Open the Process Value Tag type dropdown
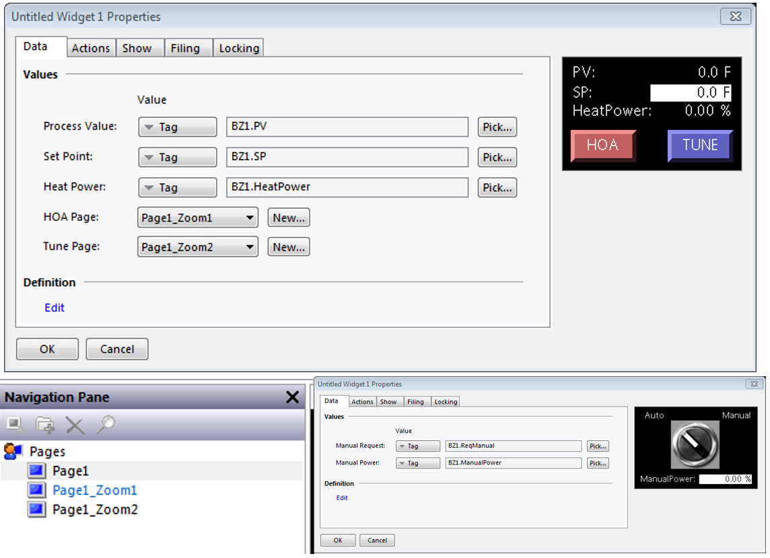This screenshot has height=558, width=770. 177,127
